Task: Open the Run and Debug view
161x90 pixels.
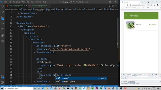Action: tap(2, 24)
